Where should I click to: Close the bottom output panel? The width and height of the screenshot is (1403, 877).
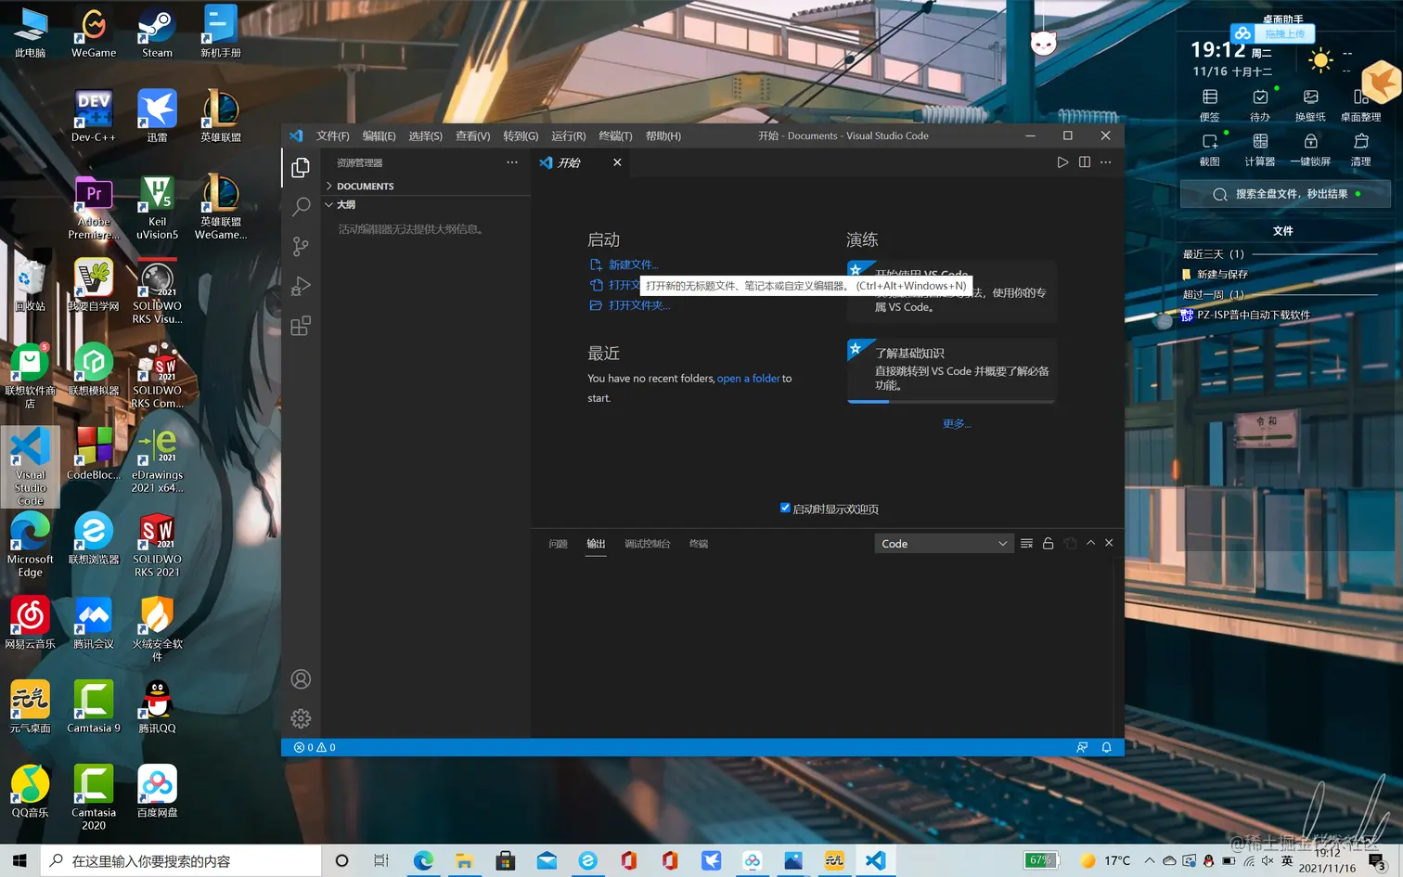pyautogui.click(x=1109, y=543)
